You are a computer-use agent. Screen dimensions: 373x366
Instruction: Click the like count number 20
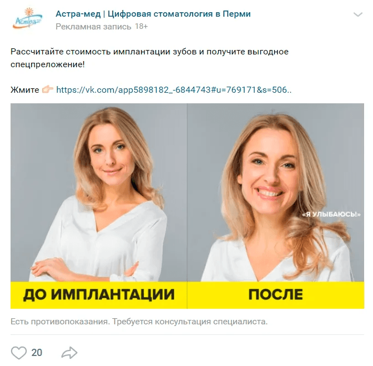(37, 353)
